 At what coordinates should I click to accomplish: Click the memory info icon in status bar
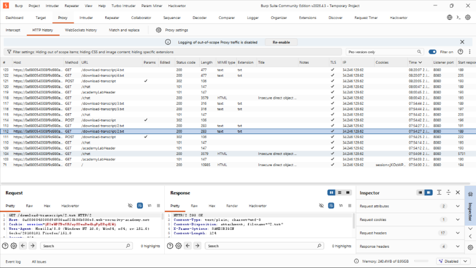point(356,261)
